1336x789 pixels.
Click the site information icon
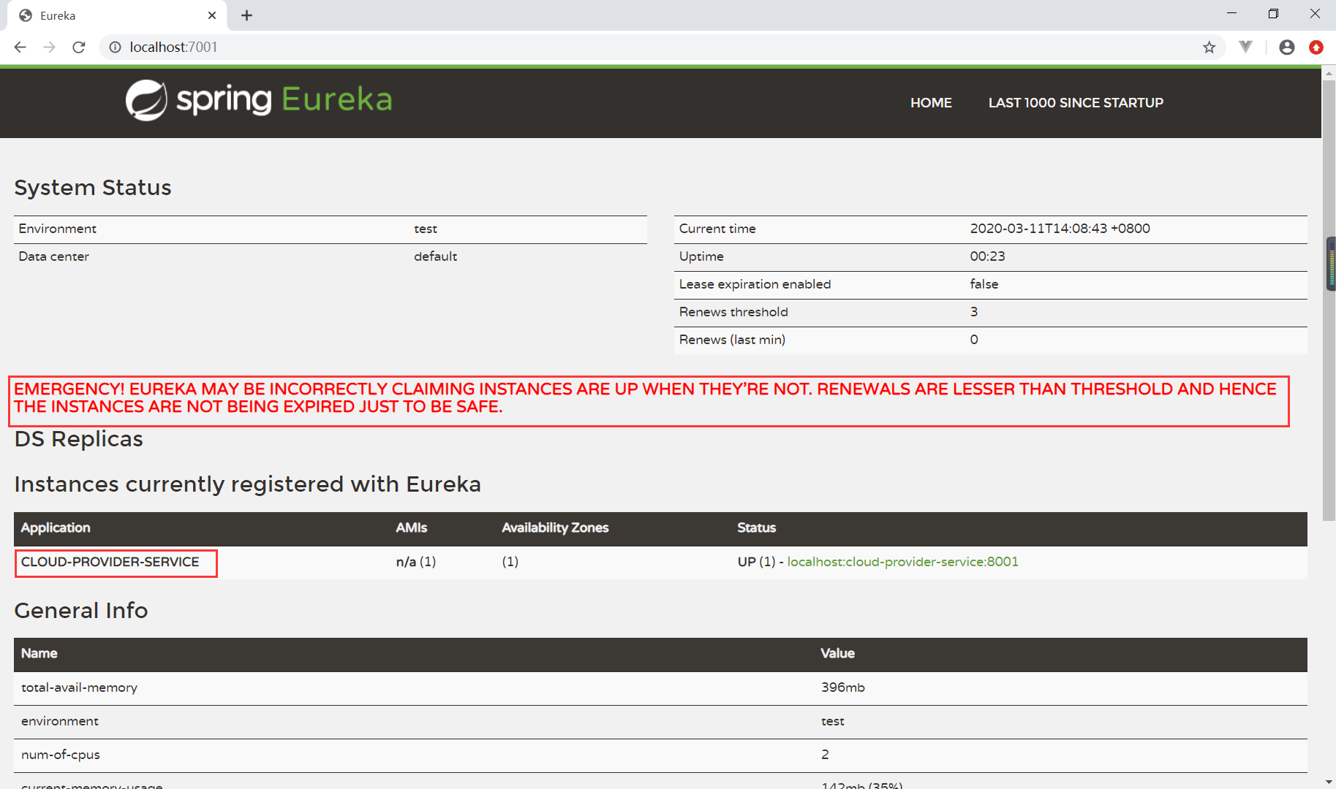tap(115, 47)
